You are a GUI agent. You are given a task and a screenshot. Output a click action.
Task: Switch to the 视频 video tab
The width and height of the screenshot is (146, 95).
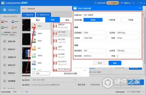(x=53, y=20)
